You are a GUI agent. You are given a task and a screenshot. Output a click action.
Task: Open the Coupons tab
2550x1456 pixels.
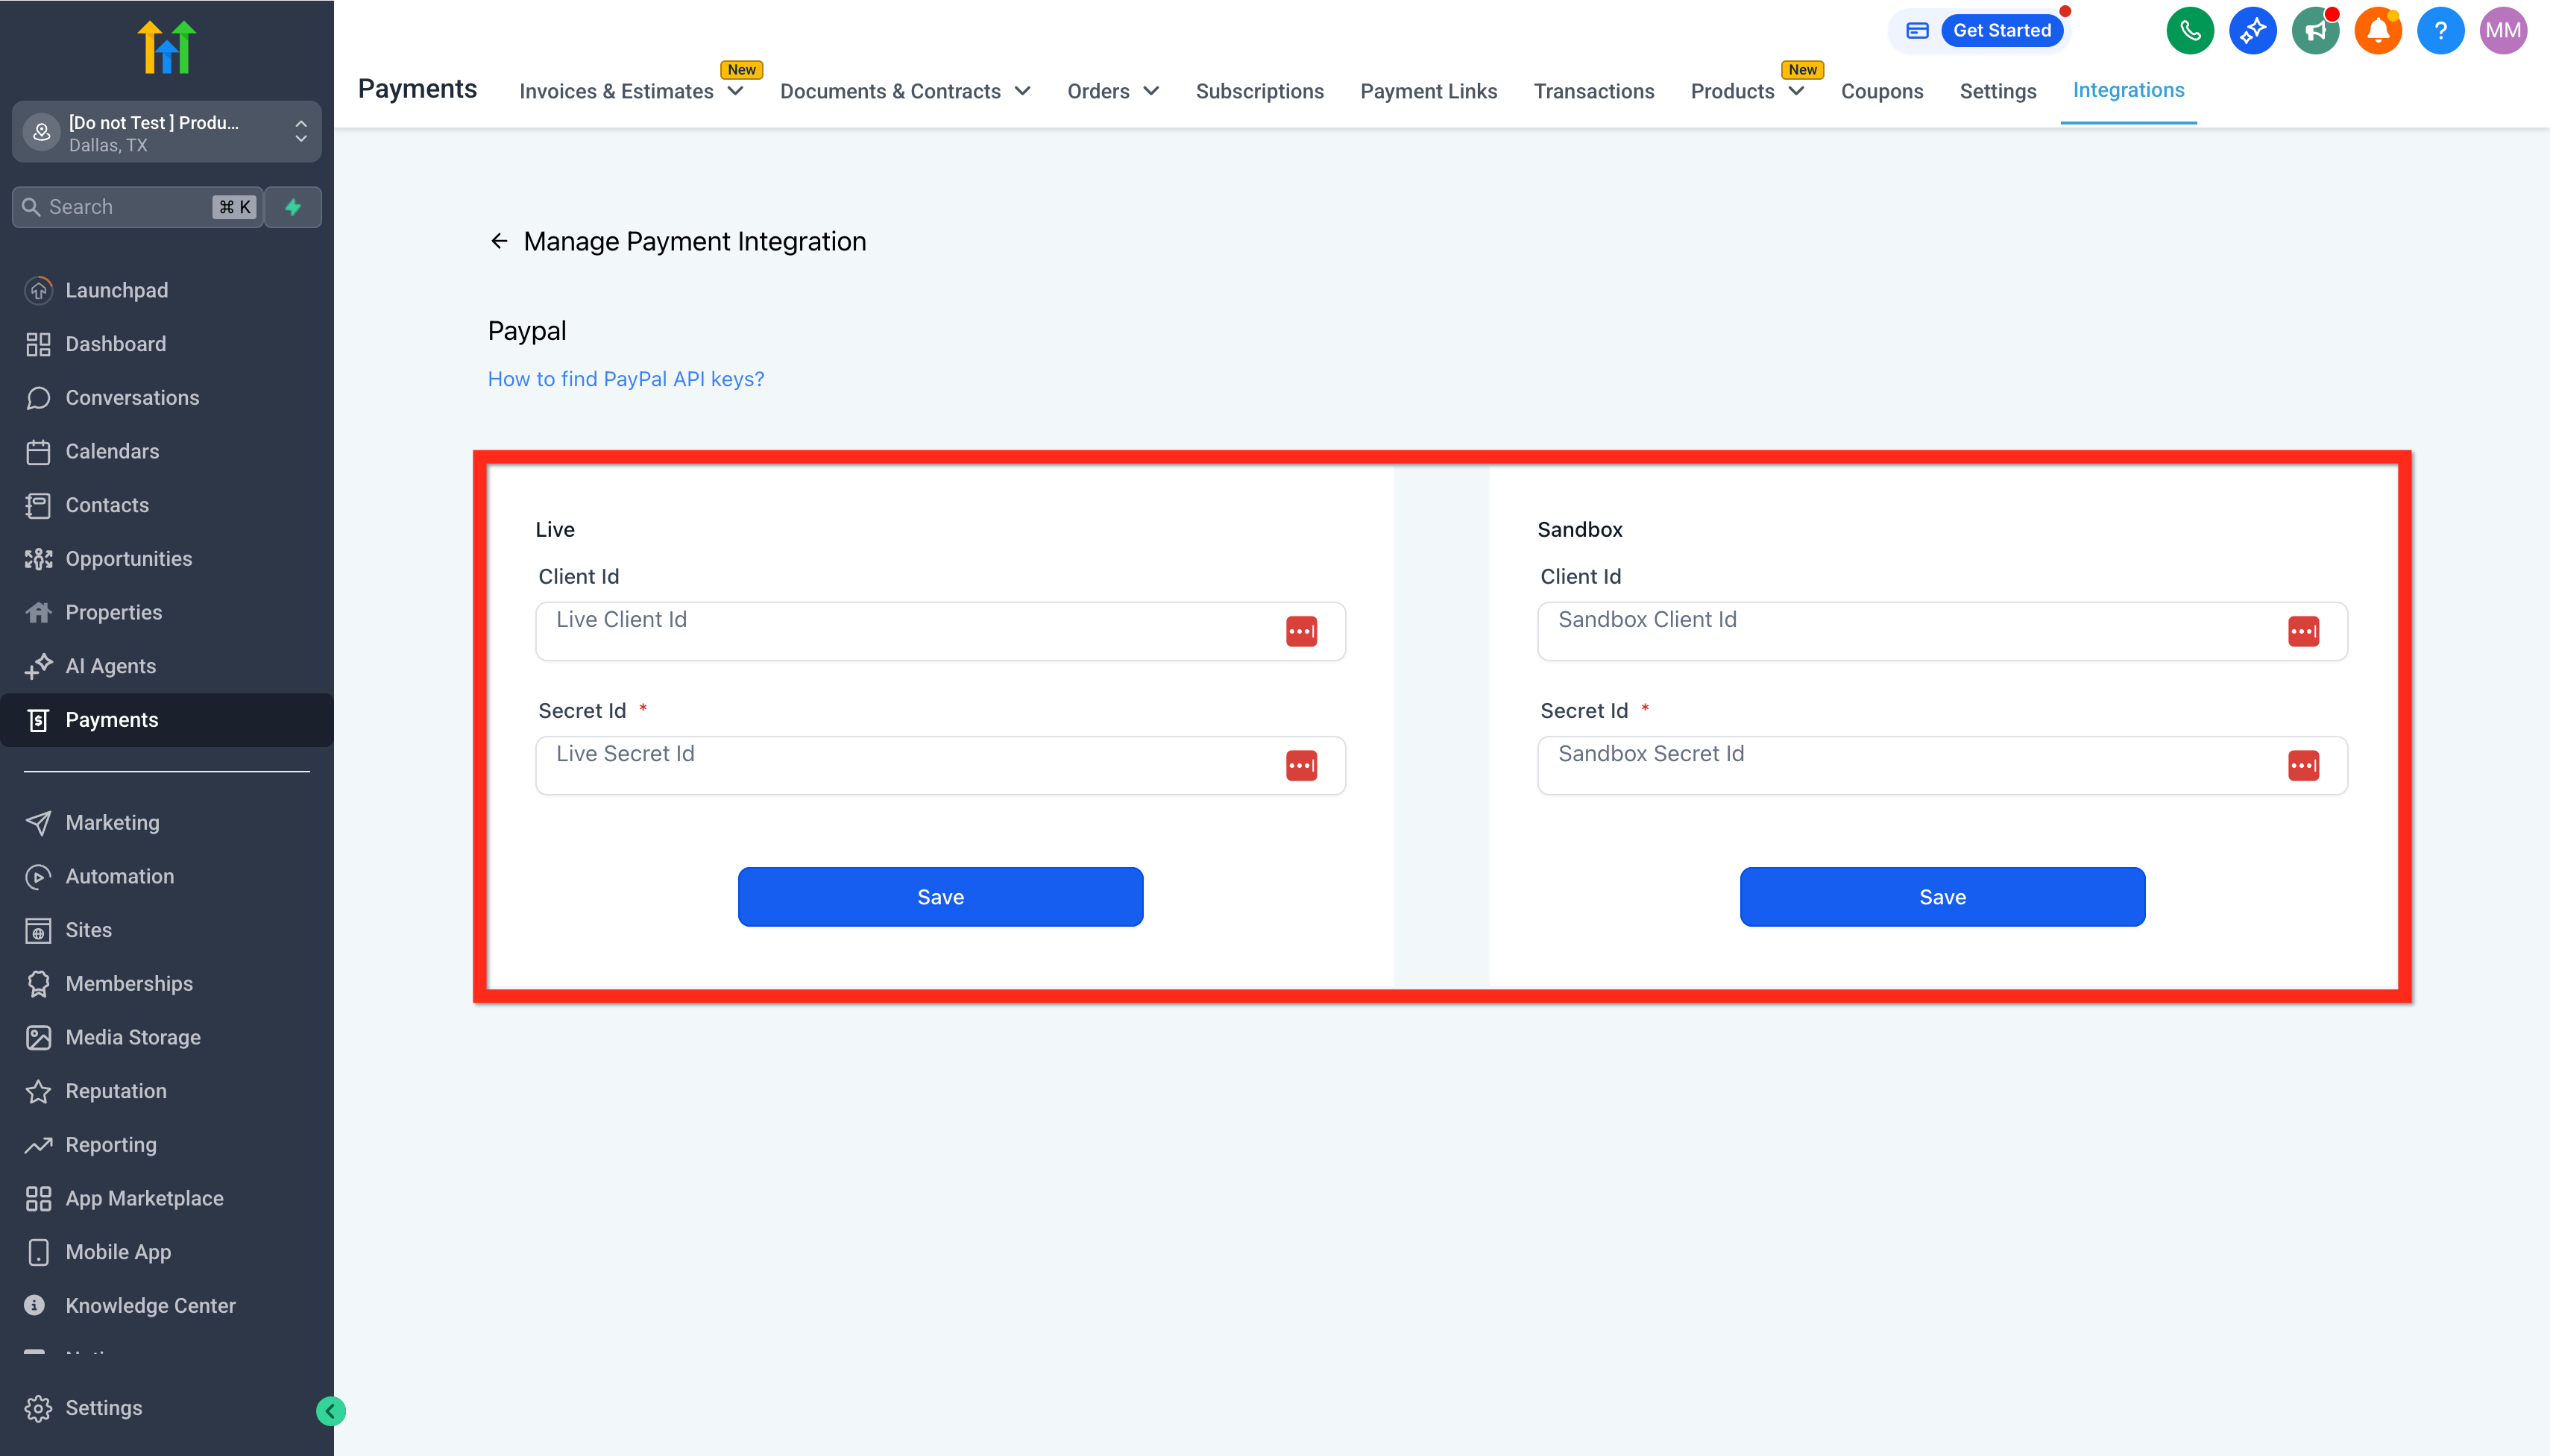coord(1881,91)
